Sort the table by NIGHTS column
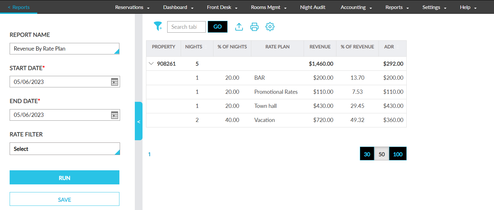The image size is (494, 210). coord(193,47)
